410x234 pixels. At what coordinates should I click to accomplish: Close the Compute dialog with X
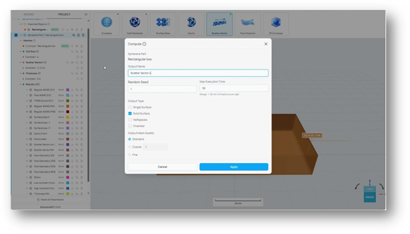click(266, 44)
